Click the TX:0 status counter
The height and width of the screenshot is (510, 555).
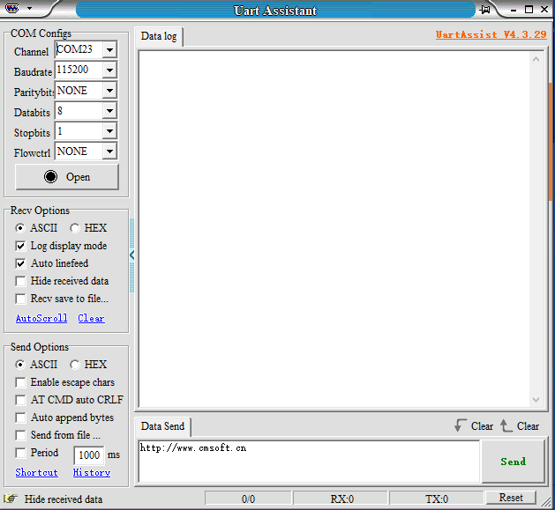pos(437,499)
